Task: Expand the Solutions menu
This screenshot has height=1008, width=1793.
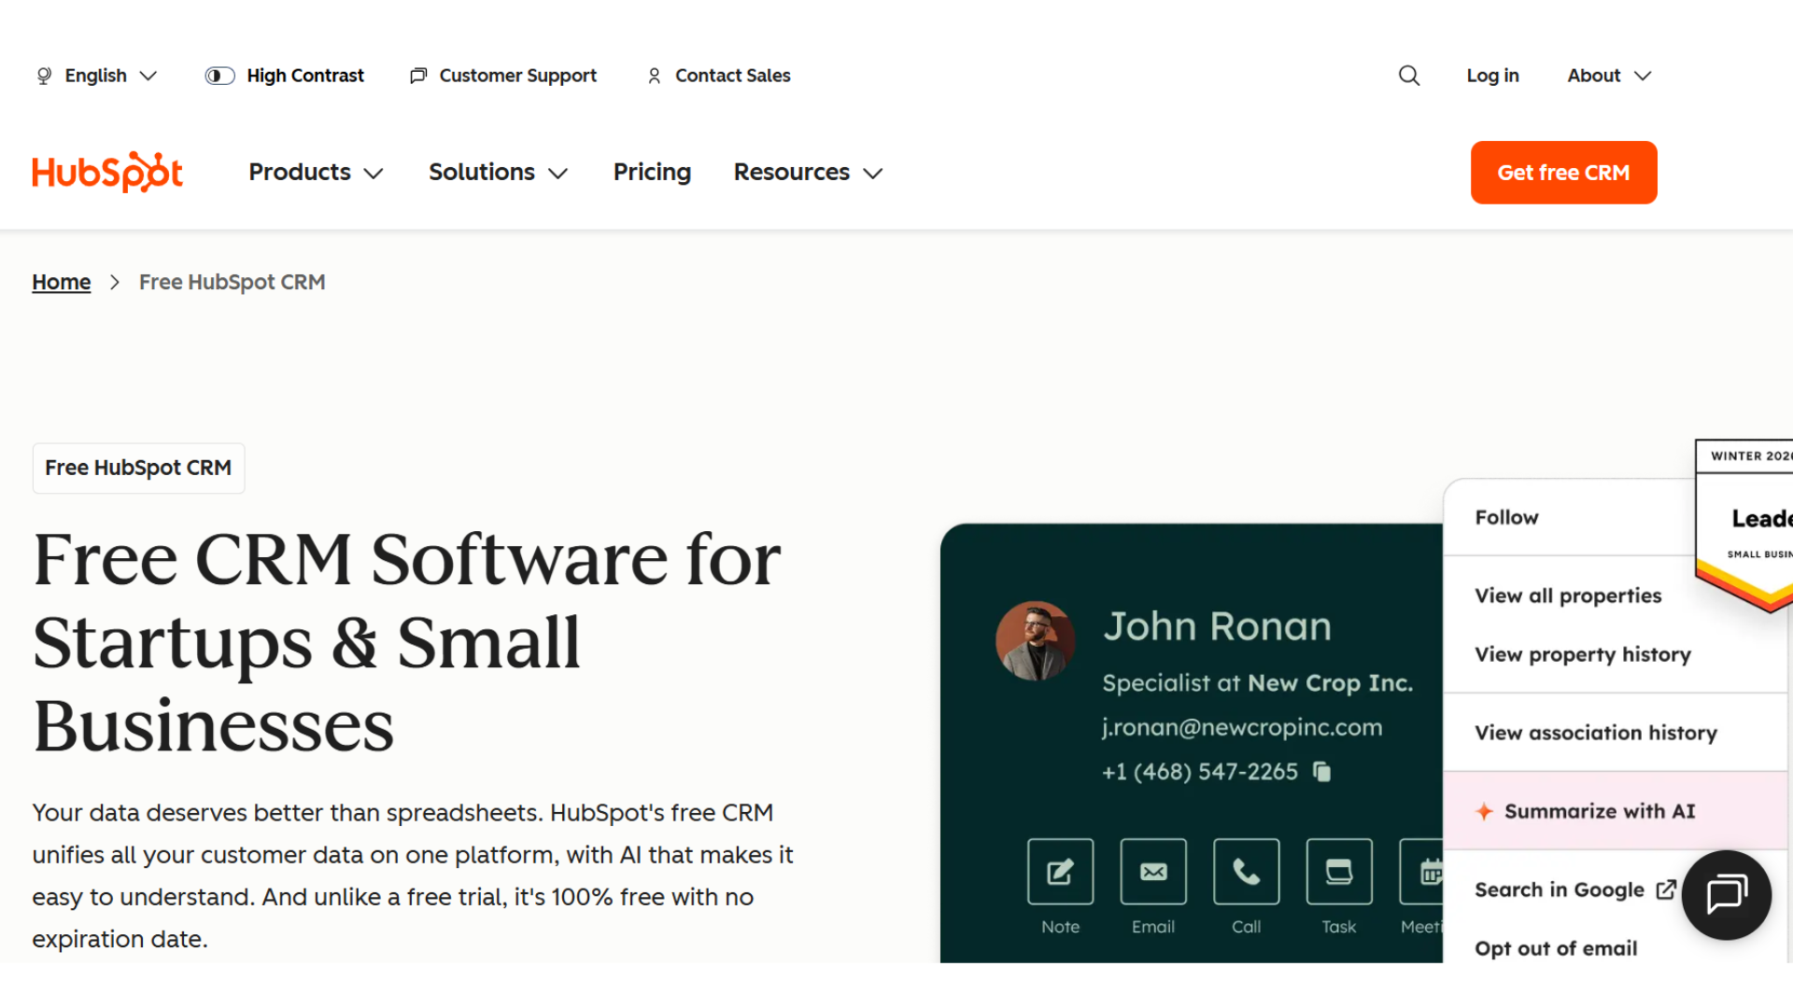Action: tap(498, 173)
